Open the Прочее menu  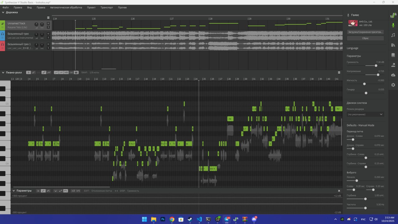pos(122,7)
